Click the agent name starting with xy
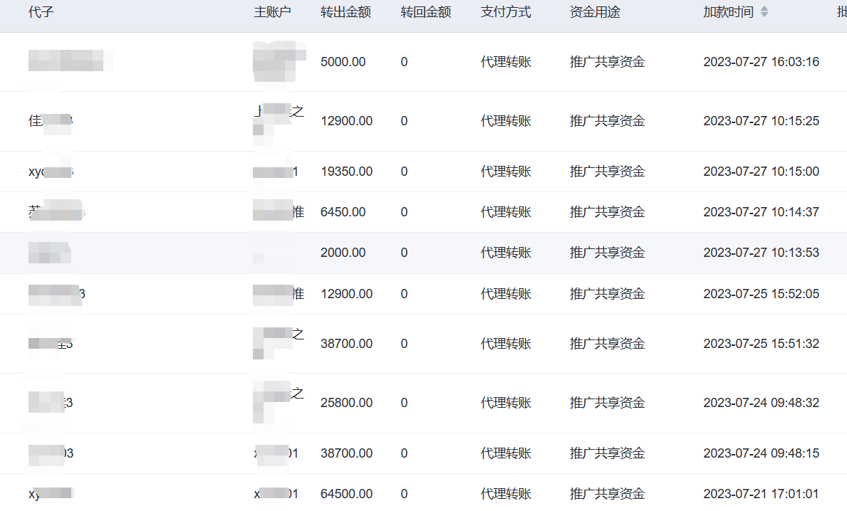Image resolution: width=847 pixels, height=511 pixels. (x=51, y=172)
